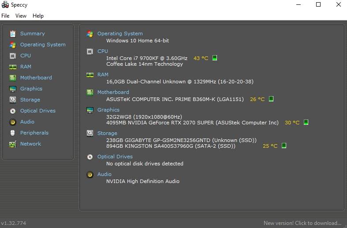
Task: Click the Speccy app icon in title bar
Action: pos(5,5)
